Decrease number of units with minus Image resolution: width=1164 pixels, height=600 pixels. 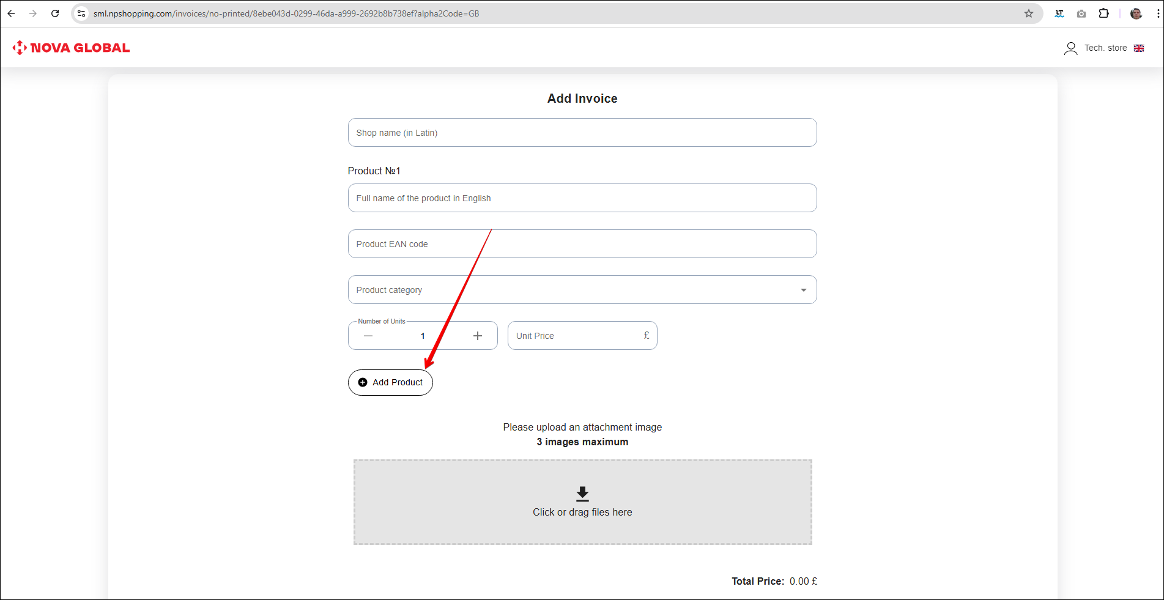pyautogui.click(x=368, y=336)
